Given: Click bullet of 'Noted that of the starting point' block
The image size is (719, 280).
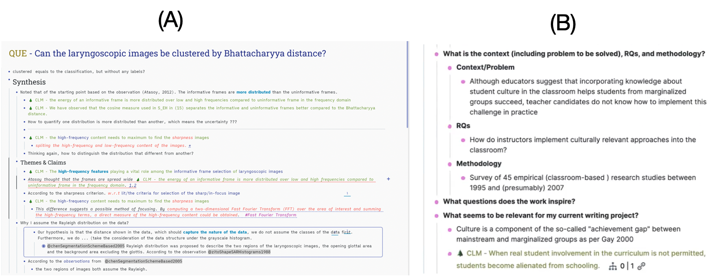Looking at the screenshot, I should tap(16, 92).
